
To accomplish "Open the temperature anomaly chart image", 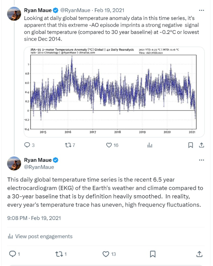I will point(114,92).
